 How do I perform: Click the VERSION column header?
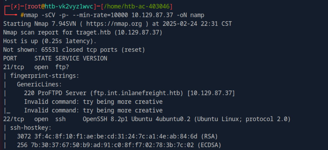tap(95, 58)
